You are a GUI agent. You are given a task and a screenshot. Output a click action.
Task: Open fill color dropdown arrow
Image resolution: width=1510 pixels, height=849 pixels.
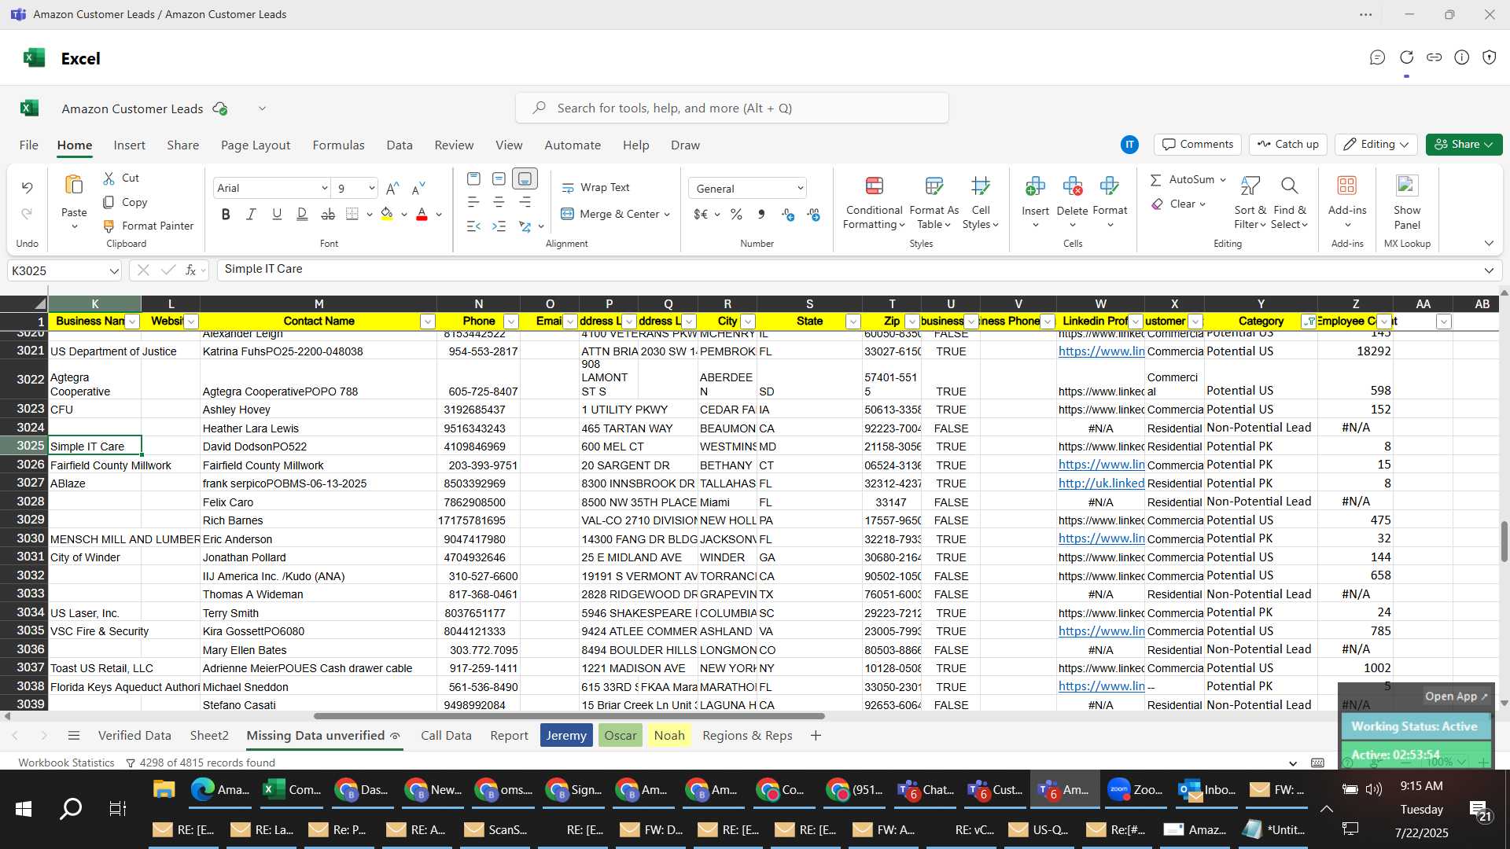[404, 215]
